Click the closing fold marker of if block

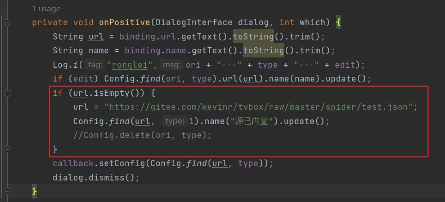pos(8,149)
